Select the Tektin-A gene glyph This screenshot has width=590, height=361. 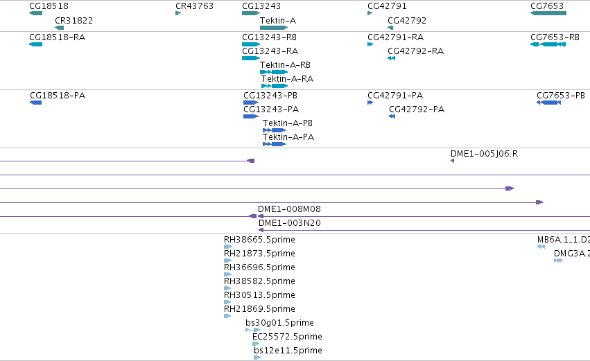click(x=274, y=28)
